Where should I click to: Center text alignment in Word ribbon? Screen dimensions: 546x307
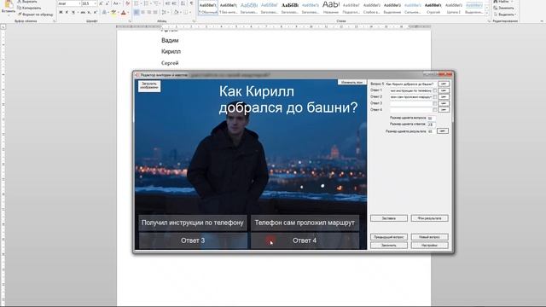click(x=142, y=12)
